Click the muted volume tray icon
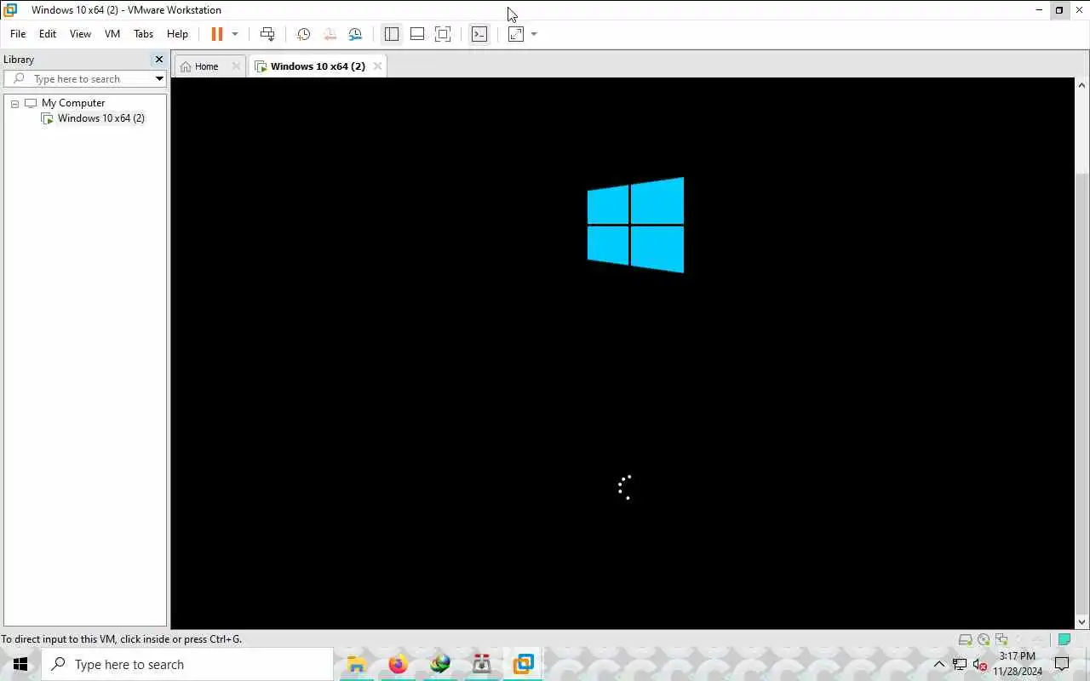The image size is (1090, 681). (x=980, y=664)
